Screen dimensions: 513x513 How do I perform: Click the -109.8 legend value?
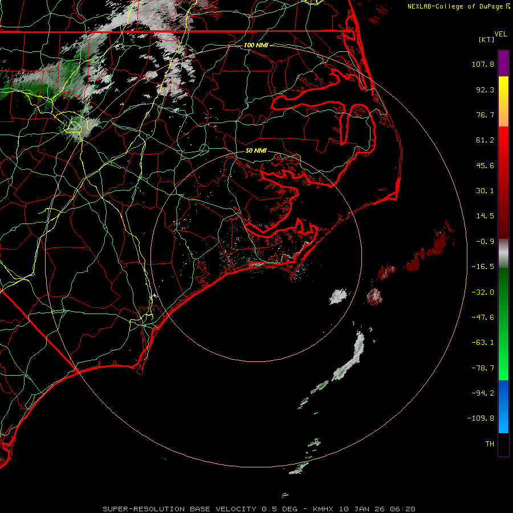pos(481,418)
